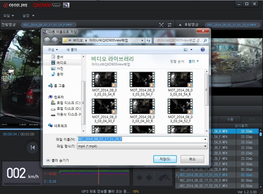Screen dimensions: 263x194
Task: Click the navigation pane scrollbar
Action: tap(83, 103)
